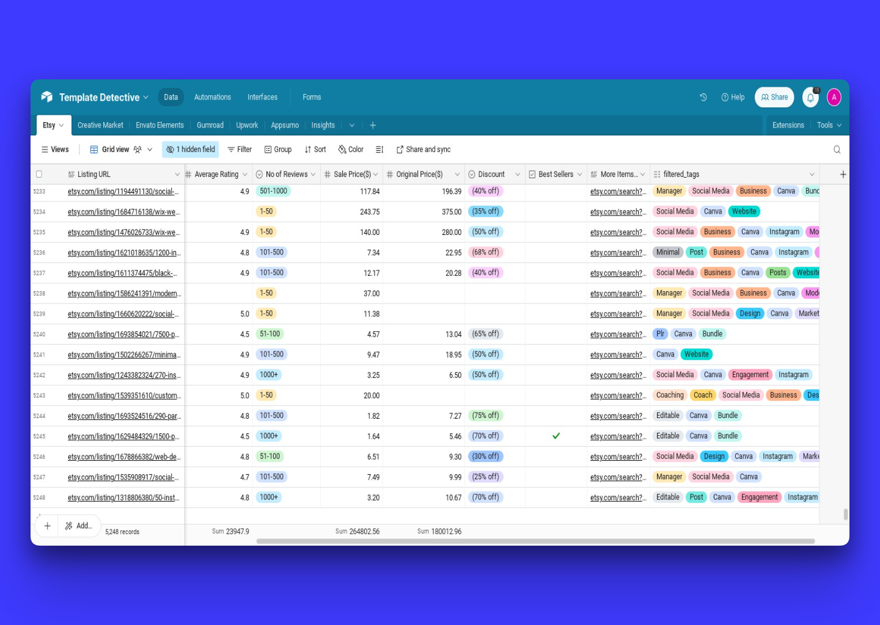
Task: Open More Items link in row 5239
Action: pyautogui.click(x=618, y=314)
